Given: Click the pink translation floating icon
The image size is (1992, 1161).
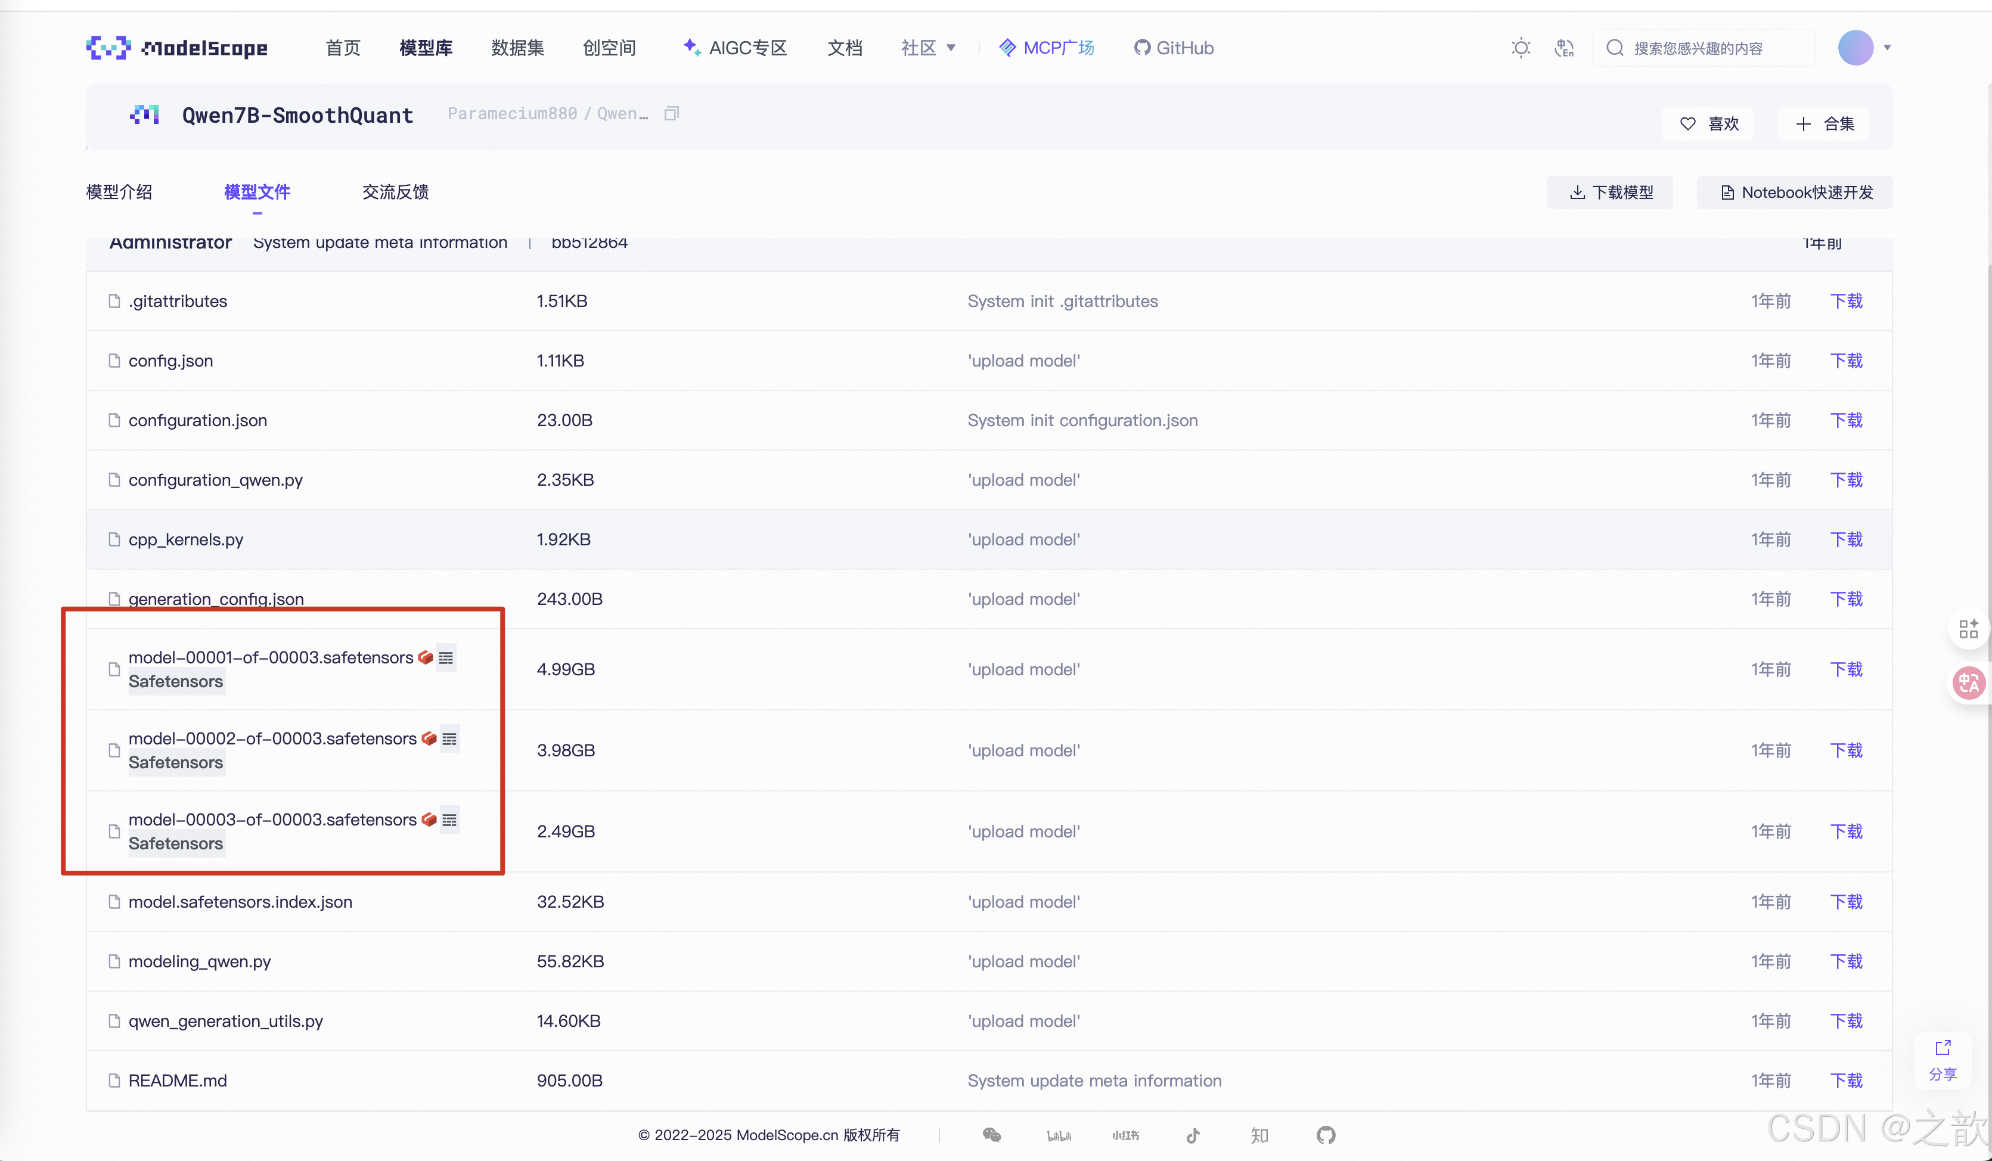Looking at the screenshot, I should tap(1968, 683).
